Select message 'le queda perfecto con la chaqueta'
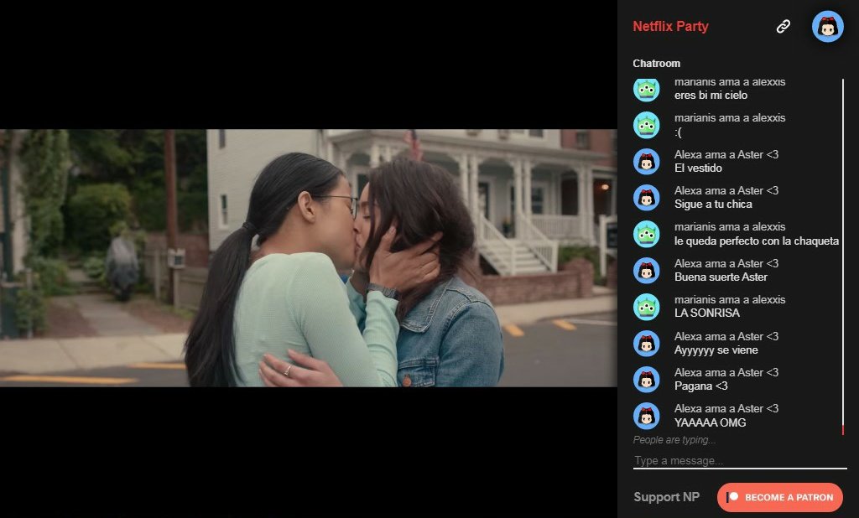The height and width of the screenshot is (518, 859). tap(757, 241)
